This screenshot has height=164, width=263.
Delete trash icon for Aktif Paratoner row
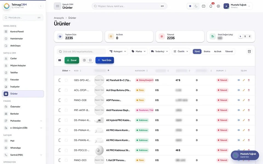[x=249, y=110]
